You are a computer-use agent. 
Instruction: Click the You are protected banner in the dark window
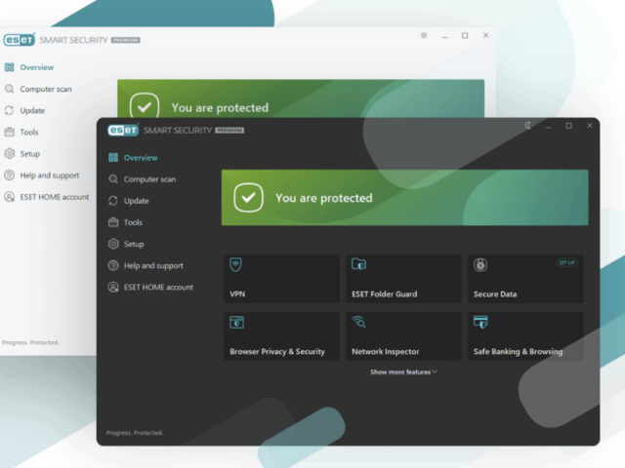coord(404,198)
